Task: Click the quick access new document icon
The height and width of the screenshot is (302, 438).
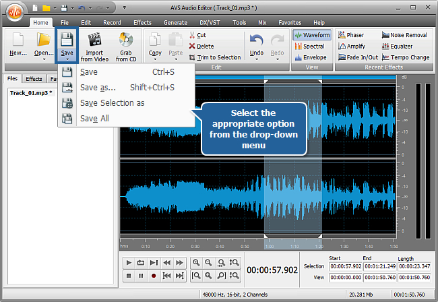Action: [x=35, y=8]
